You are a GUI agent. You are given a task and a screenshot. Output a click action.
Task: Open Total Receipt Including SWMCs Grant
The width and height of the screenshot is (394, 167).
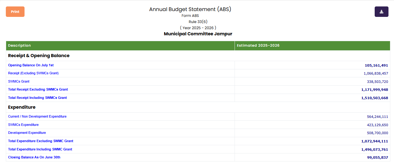[37, 98]
